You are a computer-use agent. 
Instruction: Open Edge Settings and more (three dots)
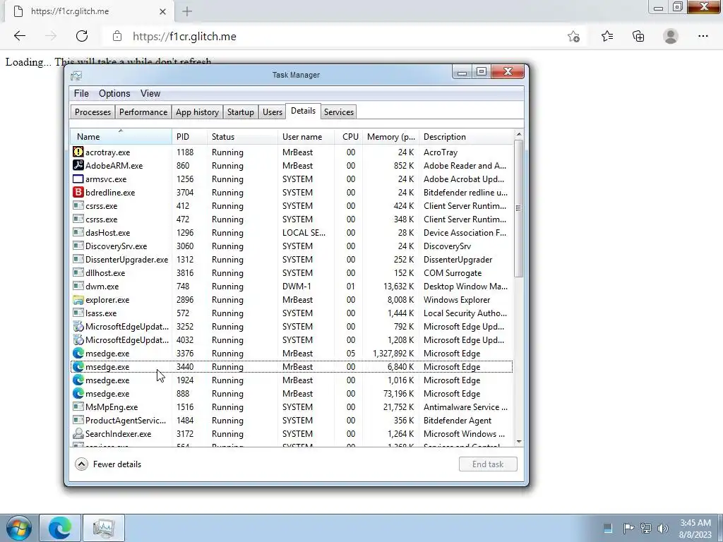pyautogui.click(x=703, y=36)
